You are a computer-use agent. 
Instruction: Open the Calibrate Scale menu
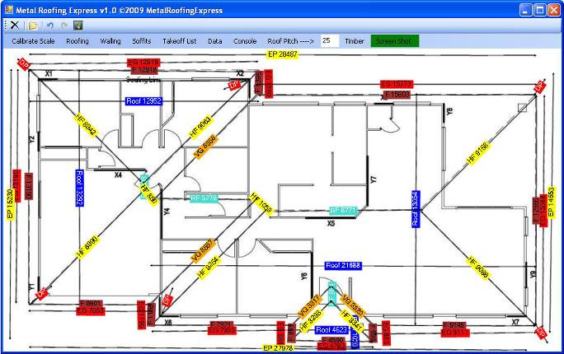[x=33, y=40]
